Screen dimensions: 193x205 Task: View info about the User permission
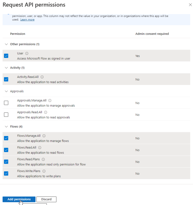[x=27, y=53]
